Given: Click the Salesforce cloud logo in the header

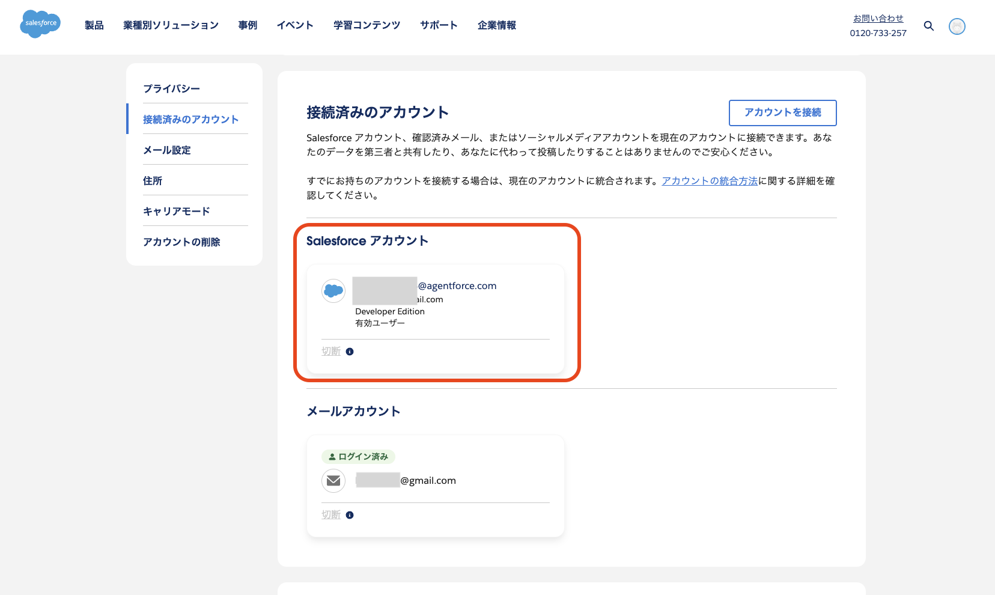Looking at the screenshot, I should tap(40, 24).
